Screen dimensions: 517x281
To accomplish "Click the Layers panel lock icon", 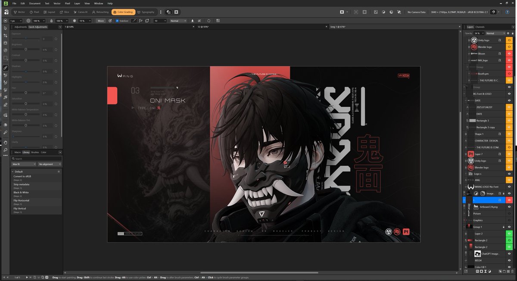I will click(513, 33).
